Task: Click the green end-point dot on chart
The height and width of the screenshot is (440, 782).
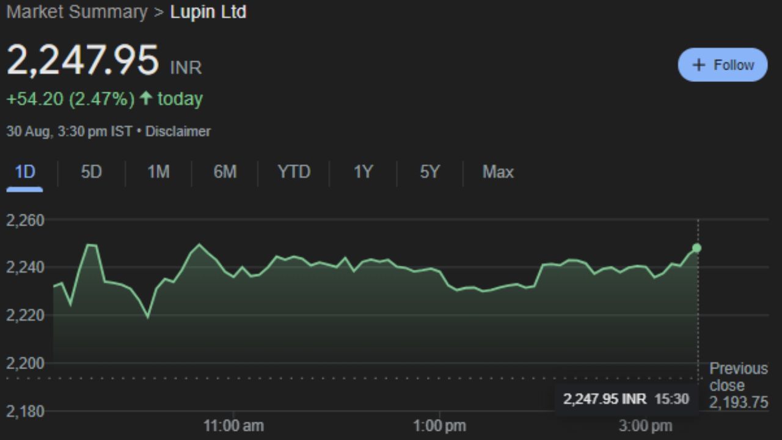Action: (x=696, y=248)
